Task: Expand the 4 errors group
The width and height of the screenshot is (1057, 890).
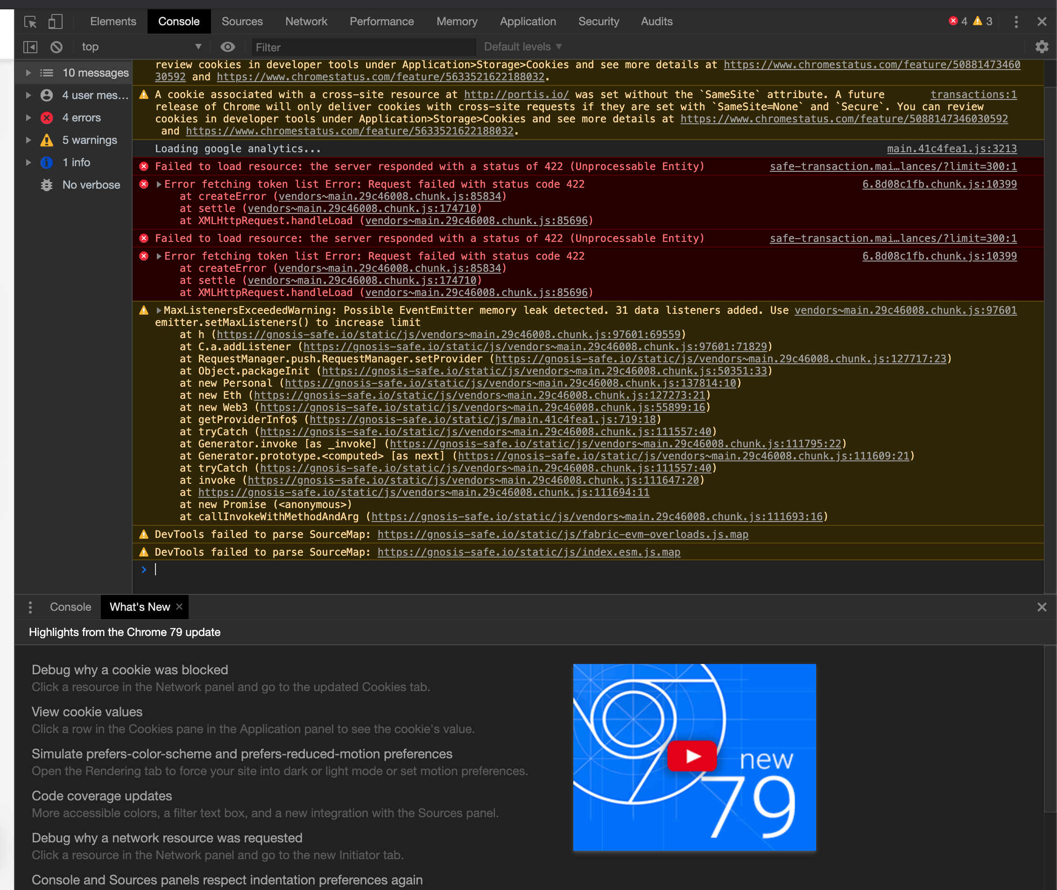Action: pyautogui.click(x=28, y=118)
